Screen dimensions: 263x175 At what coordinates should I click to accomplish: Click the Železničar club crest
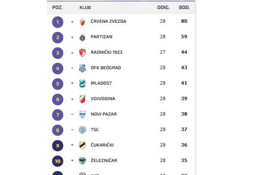click(83, 160)
